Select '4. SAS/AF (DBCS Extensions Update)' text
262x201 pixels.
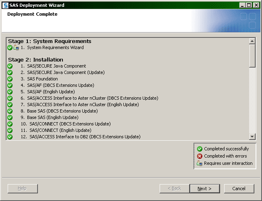[58, 85]
